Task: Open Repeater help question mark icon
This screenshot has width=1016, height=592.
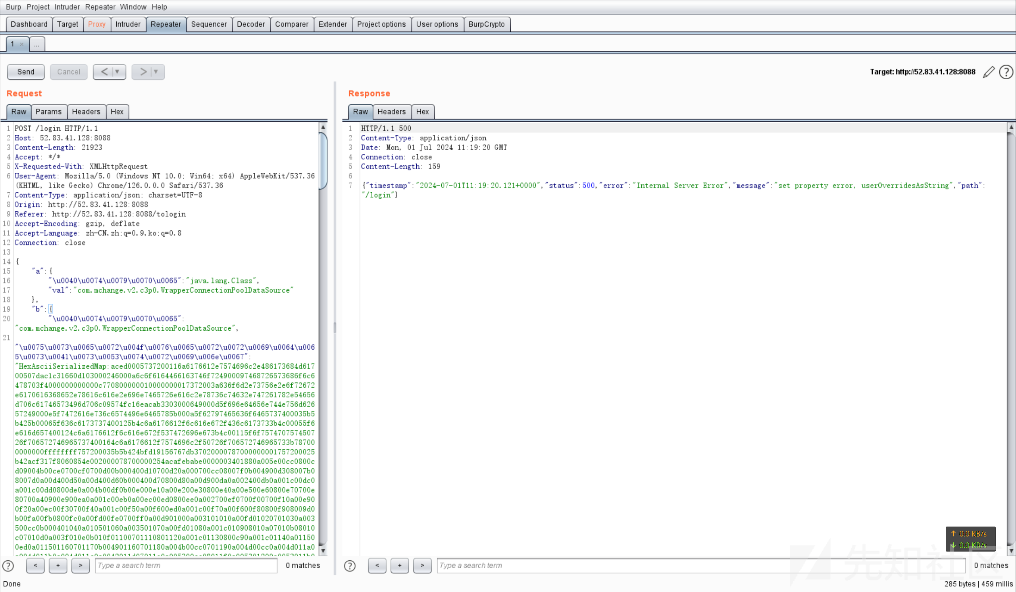Action: [1006, 72]
